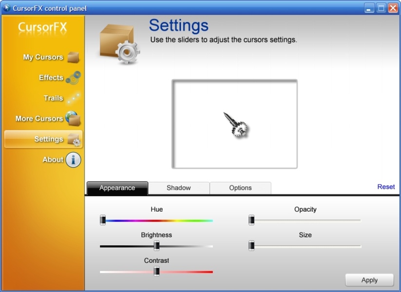Open Effects via its discs icon
This screenshot has height=292, width=401.
(73, 78)
